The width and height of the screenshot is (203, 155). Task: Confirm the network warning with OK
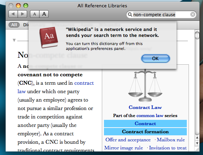pos(155,58)
